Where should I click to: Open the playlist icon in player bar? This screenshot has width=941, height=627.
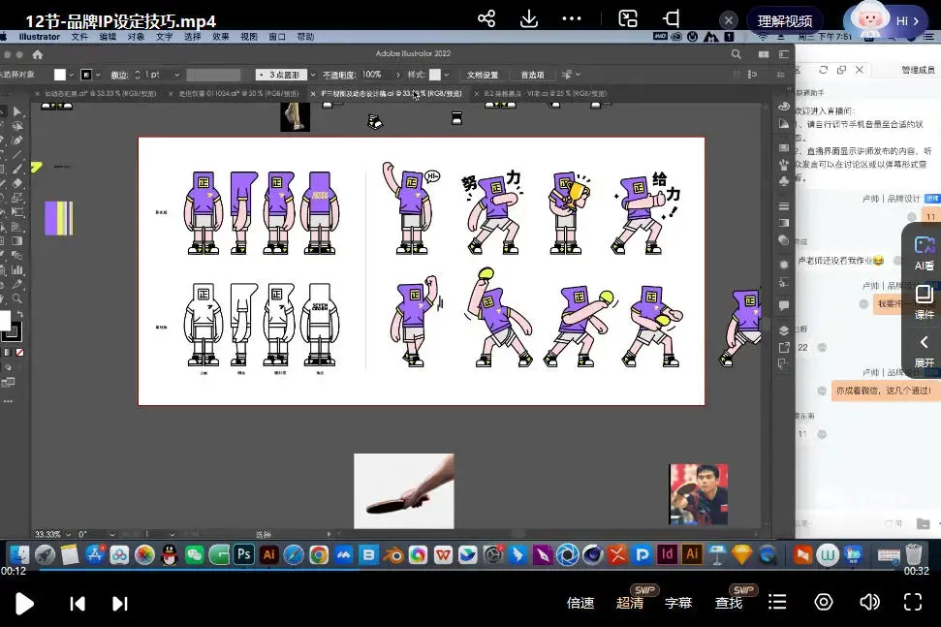[777, 602]
